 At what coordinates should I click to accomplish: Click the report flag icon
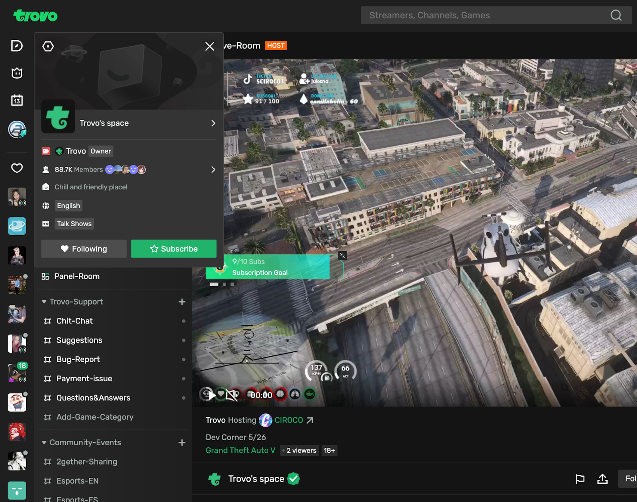click(580, 479)
